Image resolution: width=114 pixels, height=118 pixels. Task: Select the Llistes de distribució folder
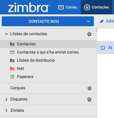click(x=48, y=60)
